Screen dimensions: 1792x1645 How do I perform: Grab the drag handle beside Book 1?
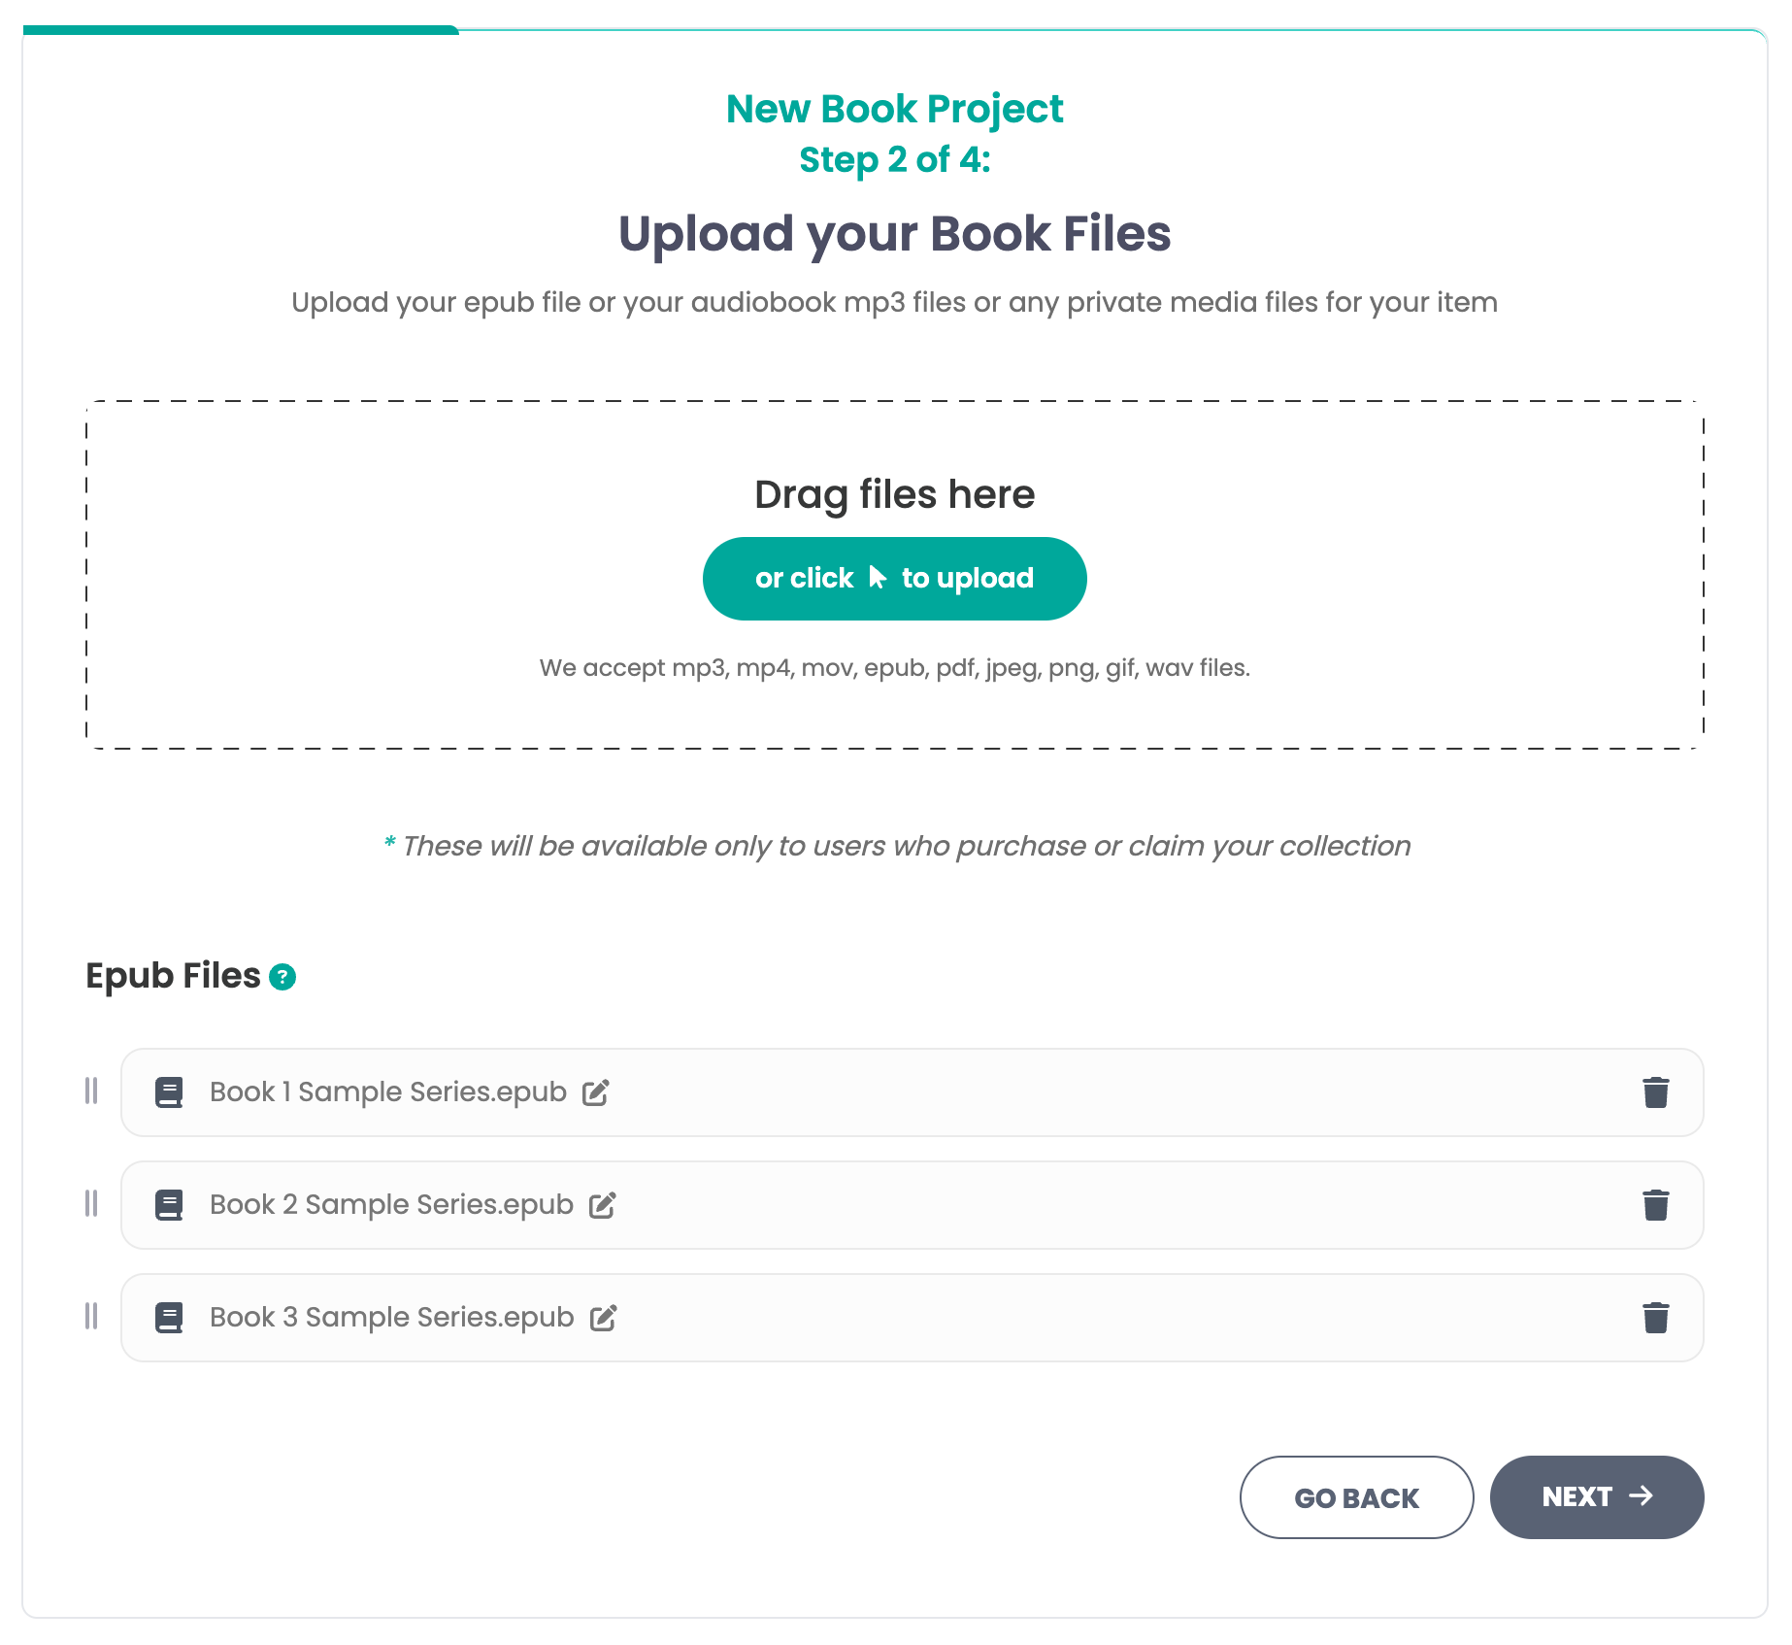pos(92,1091)
